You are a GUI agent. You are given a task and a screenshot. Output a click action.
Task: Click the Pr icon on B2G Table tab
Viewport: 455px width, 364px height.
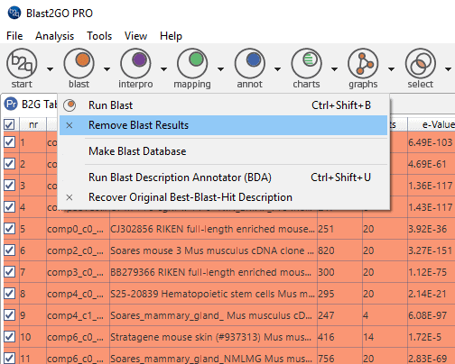(x=11, y=105)
